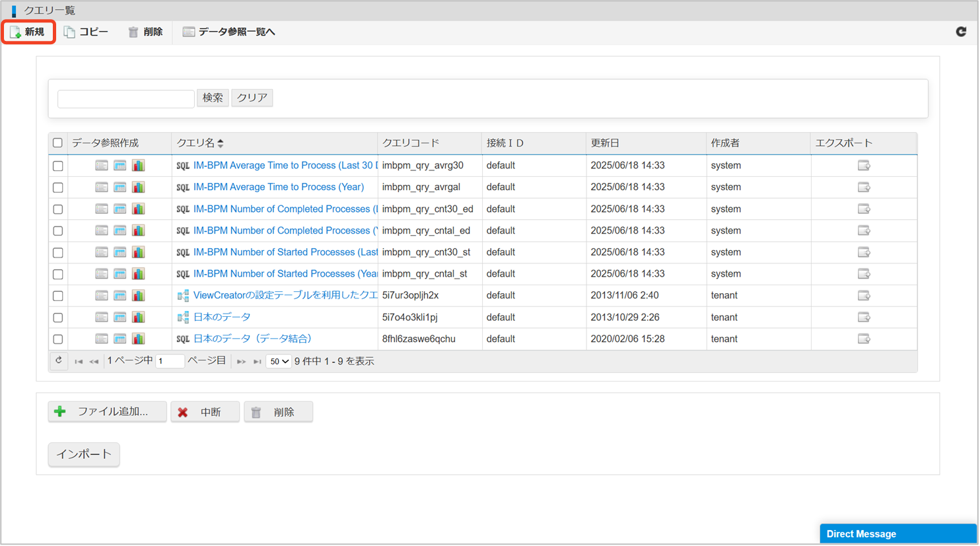Refresh the query grid in pager
This screenshot has height=546, width=980.
tap(59, 361)
